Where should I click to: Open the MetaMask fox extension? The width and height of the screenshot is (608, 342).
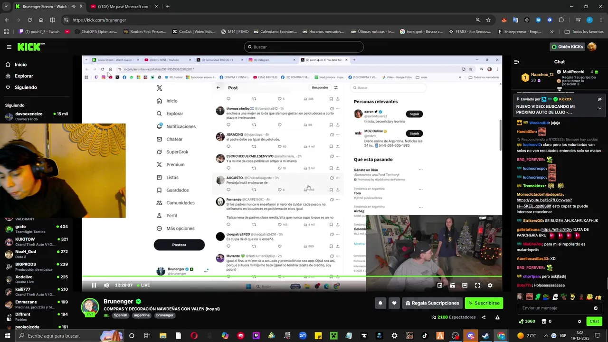pos(504,20)
